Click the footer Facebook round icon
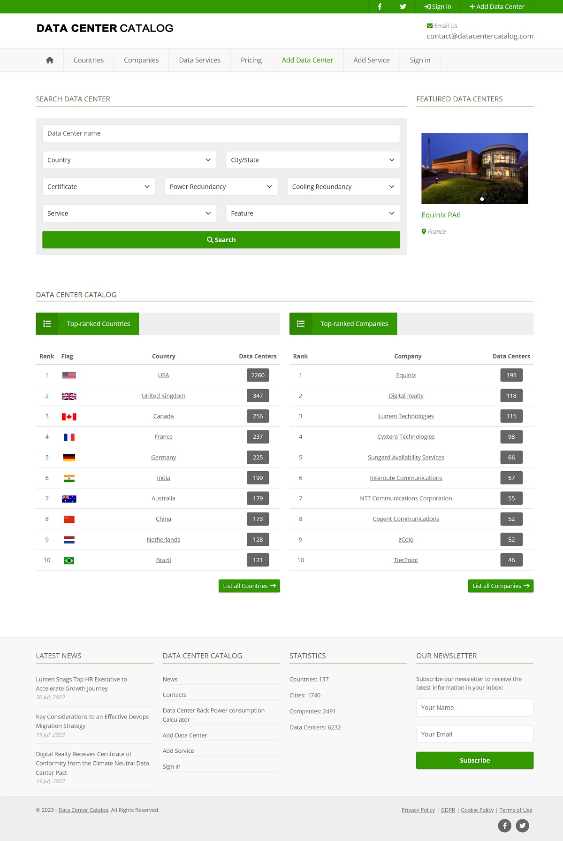The height and width of the screenshot is (841, 563). (504, 826)
